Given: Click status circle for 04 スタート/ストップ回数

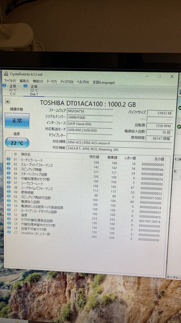Looking at the screenshot, I should 9,173.
